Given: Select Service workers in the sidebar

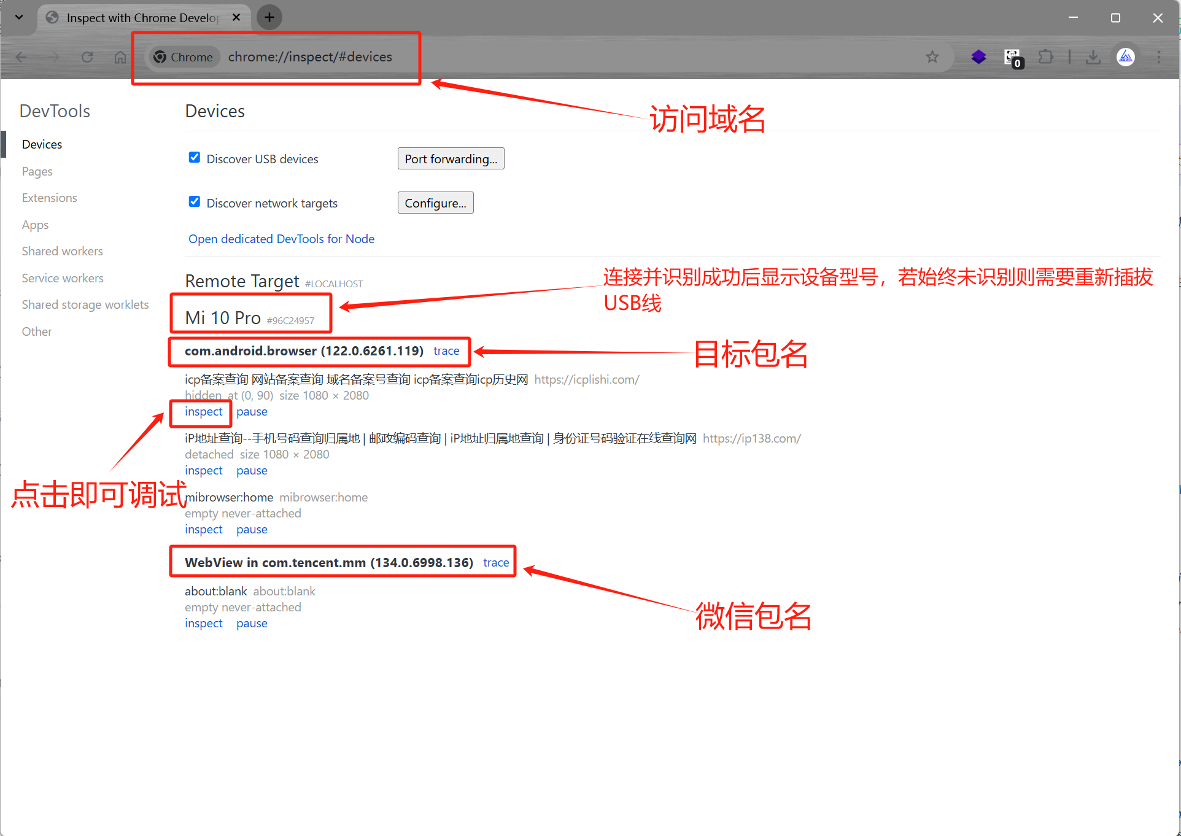Looking at the screenshot, I should coord(63,278).
